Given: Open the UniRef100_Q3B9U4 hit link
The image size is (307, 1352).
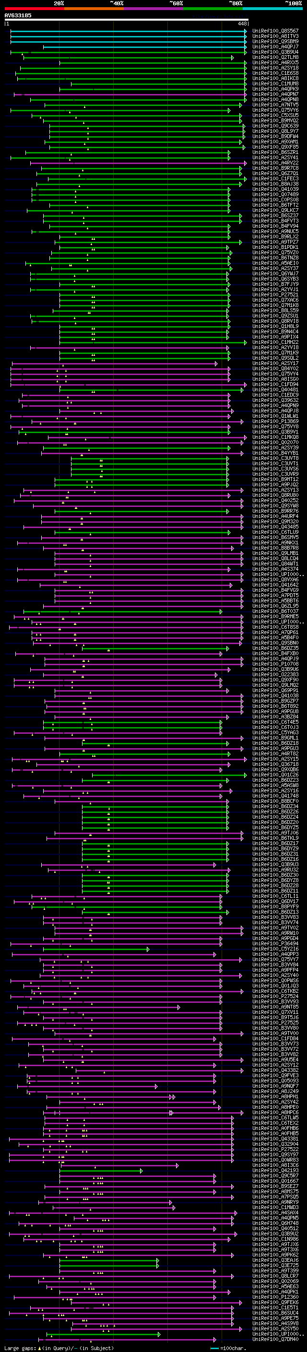Looking at the screenshot, I should pyautogui.click(x=275, y=52).
